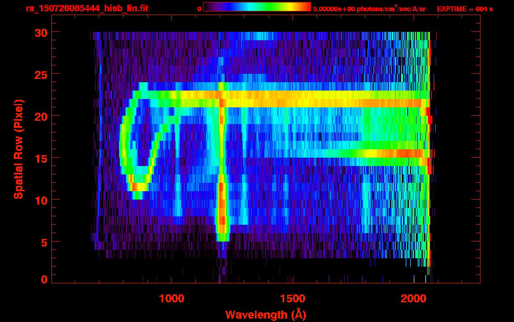The width and height of the screenshot is (514, 322).
Task: Click the 1500 tick label on the wavelength axis
Action: 292,298
